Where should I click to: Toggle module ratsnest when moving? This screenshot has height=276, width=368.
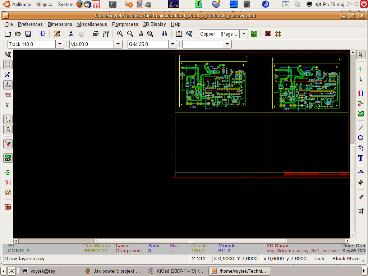[x=8, y=129]
